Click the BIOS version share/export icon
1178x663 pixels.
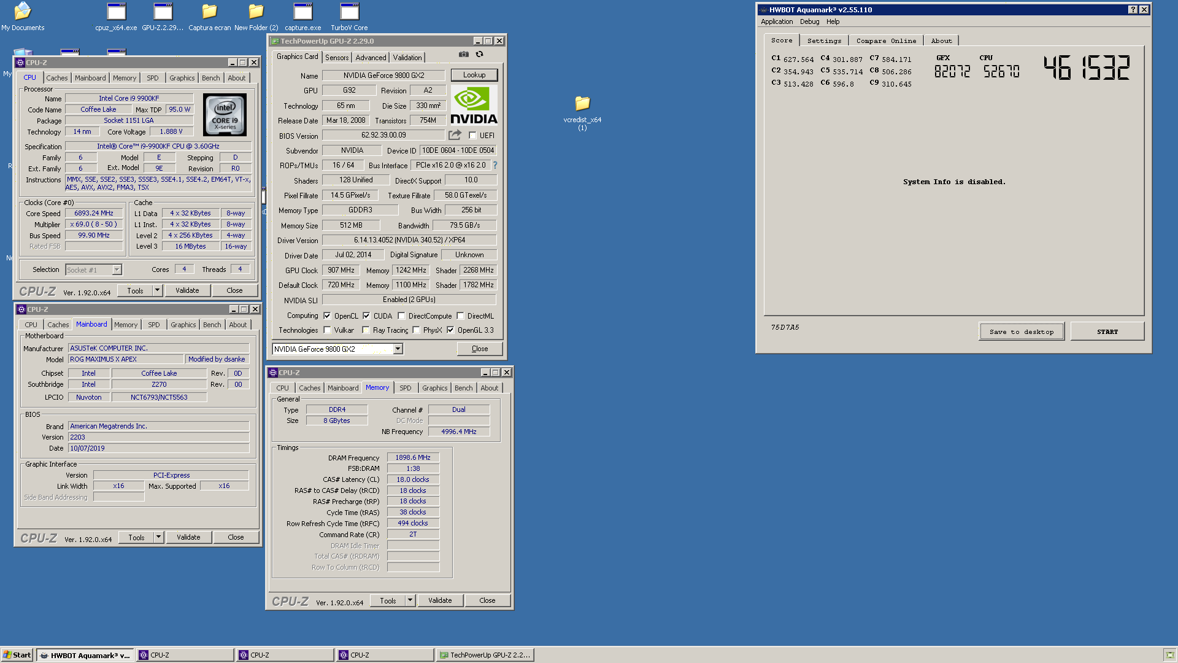coord(455,135)
